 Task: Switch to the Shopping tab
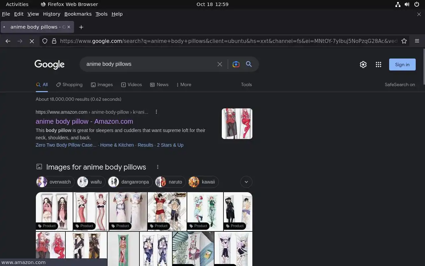(69, 84)
